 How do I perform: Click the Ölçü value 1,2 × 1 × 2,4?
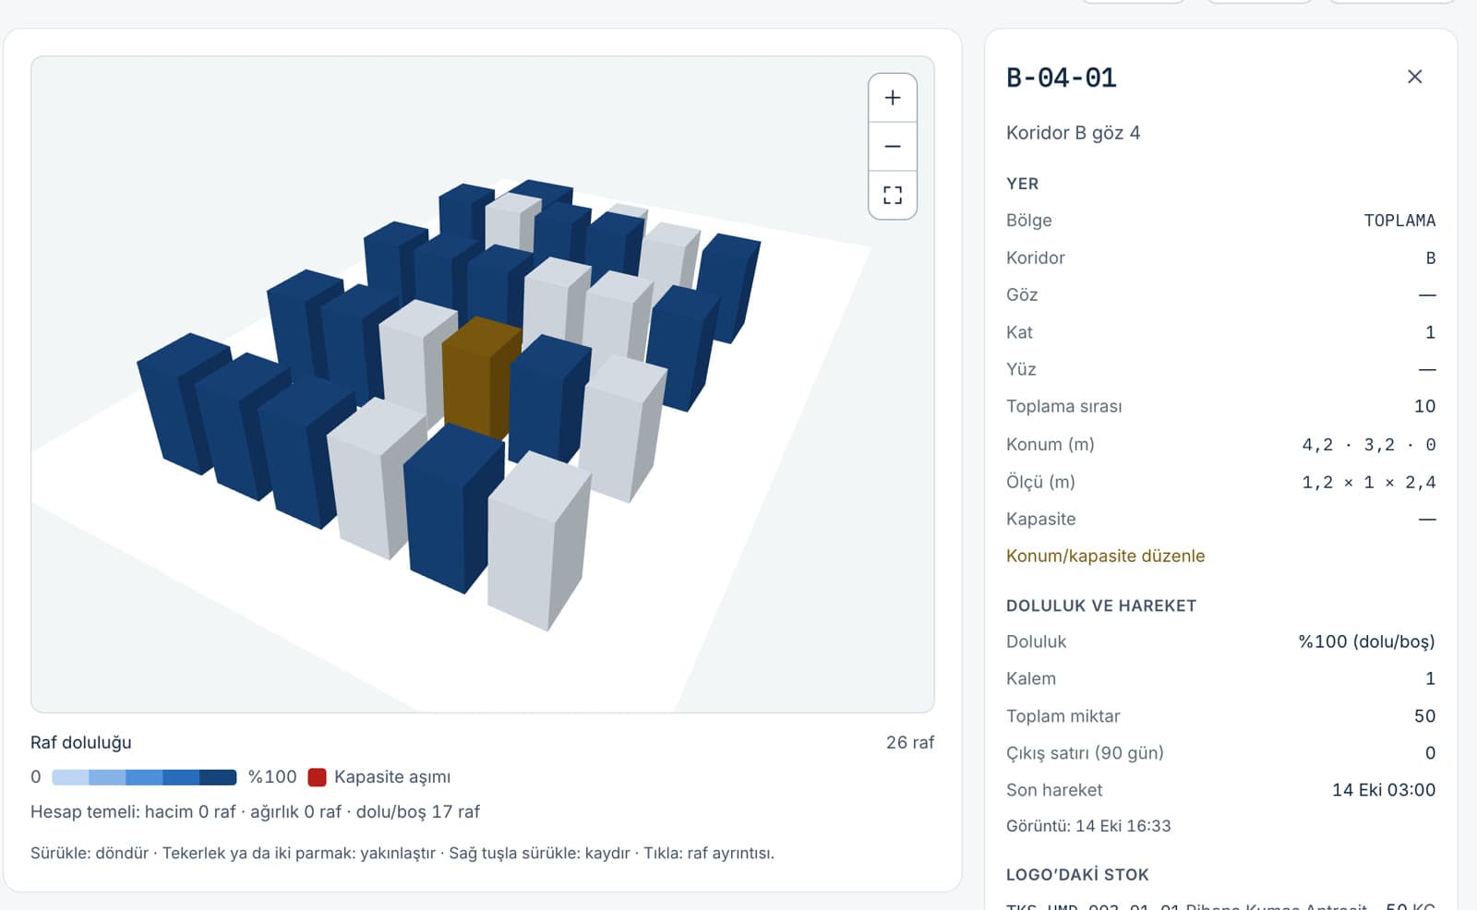click(x=1369, y=482)
